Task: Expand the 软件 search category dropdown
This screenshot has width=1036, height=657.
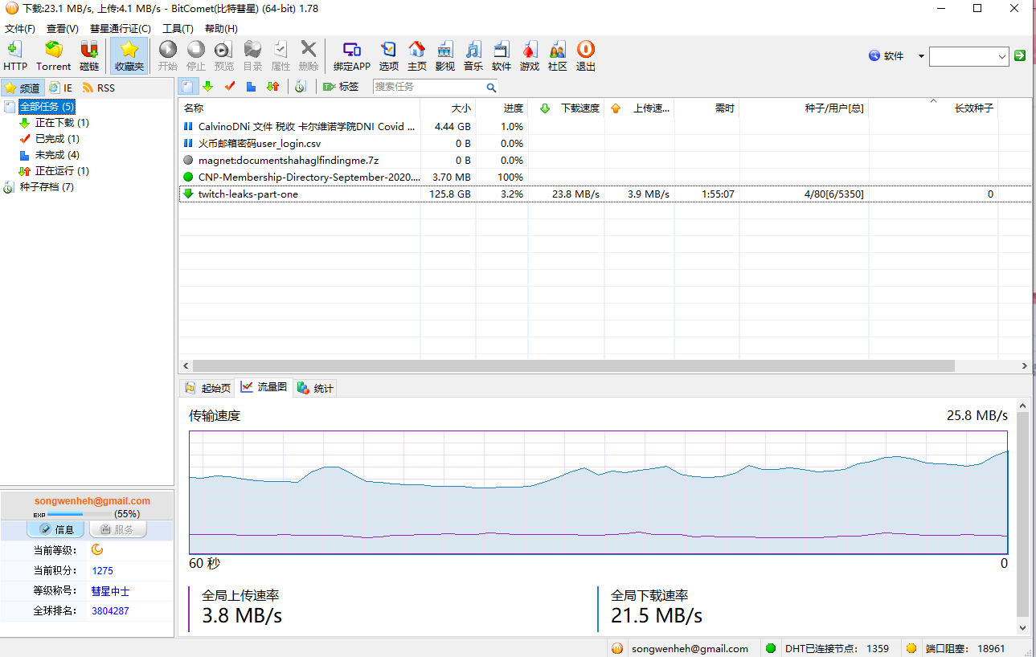Action: tap(921, 56)
